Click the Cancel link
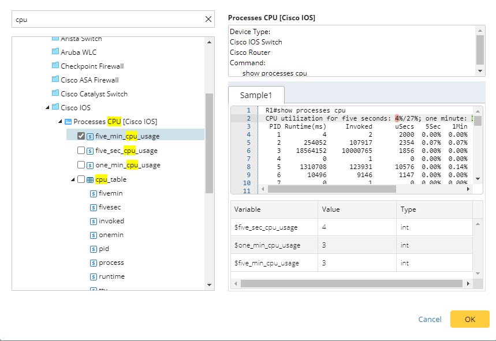Screen dimensions: 496x341 pyautogui.click(x=430, y=319)
